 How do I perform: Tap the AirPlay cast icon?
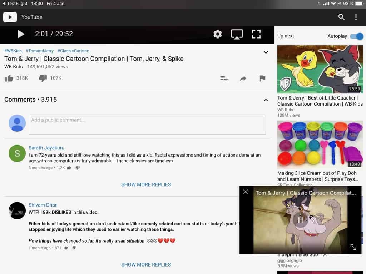tap(237, 34)
